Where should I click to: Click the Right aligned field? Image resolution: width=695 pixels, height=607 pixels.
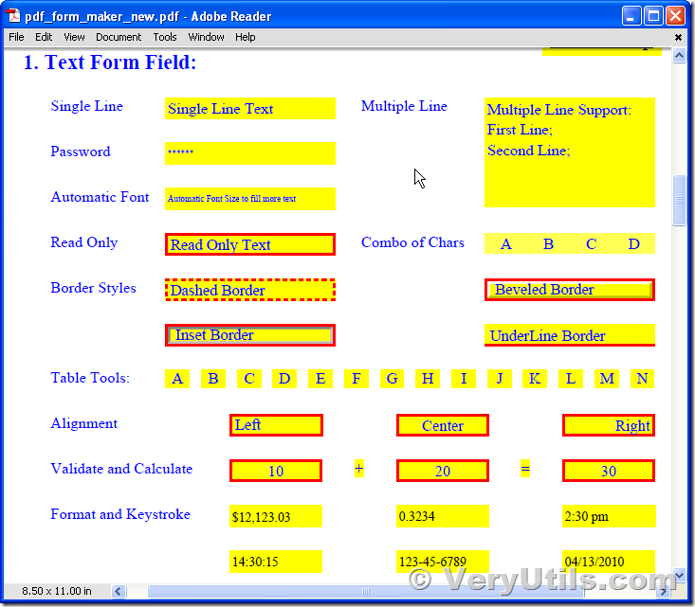pyautogui.click(x=609, y=425)
